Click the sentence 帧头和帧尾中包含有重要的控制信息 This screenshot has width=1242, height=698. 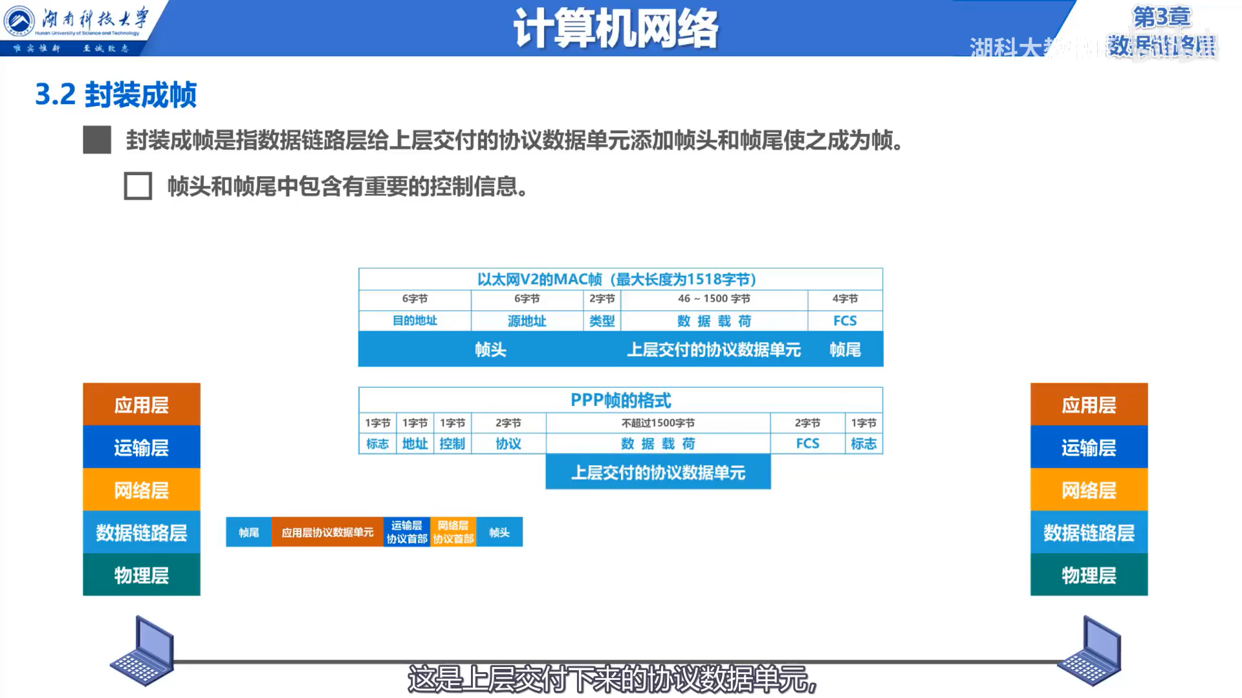point(348,186)
